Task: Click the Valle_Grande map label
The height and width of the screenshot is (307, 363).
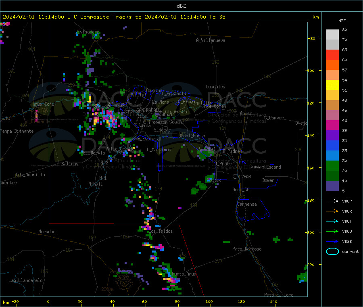Action: click(x=120, y=149)
